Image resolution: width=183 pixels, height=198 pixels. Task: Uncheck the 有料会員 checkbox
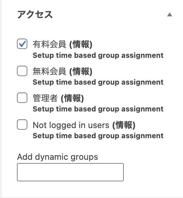[x=22, y=44]
